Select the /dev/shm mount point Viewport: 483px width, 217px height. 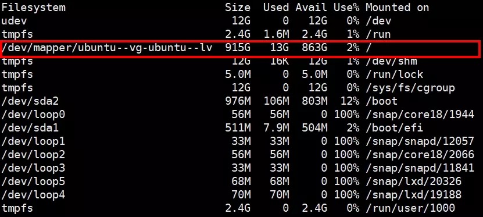(x=391, y=61)
